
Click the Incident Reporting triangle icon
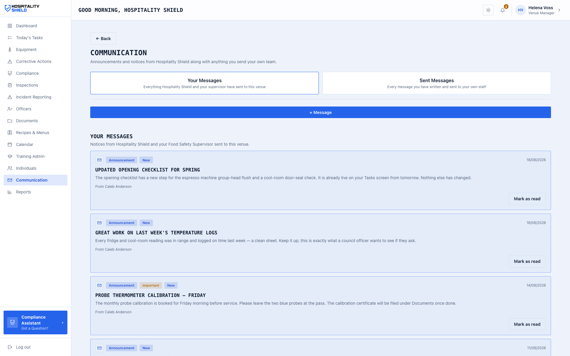point(10,97)
